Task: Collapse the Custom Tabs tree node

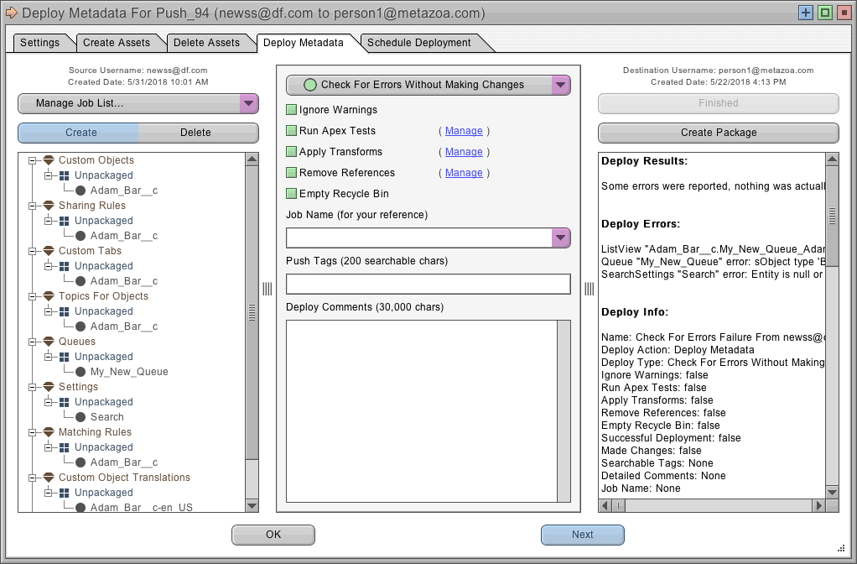Action: 32,252
